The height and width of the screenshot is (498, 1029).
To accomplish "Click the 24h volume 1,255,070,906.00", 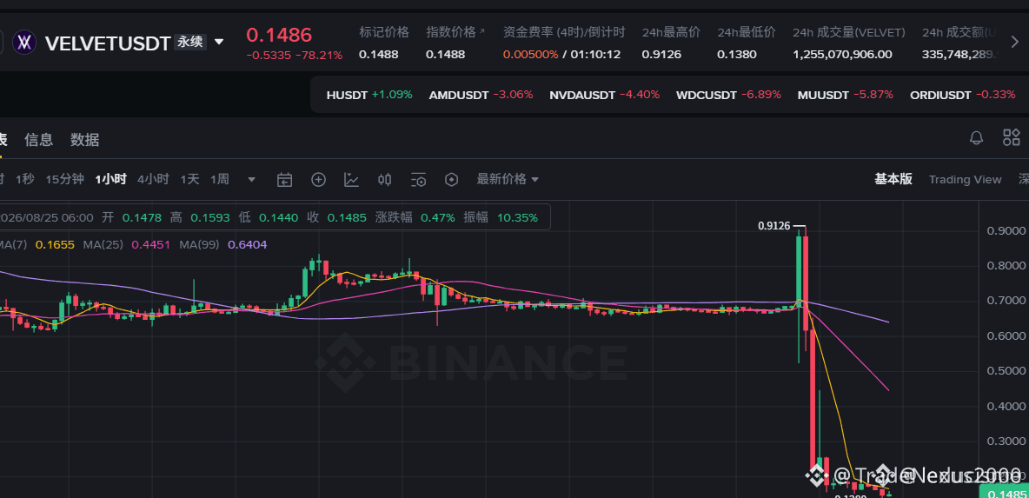I will (x=843, y=55).
